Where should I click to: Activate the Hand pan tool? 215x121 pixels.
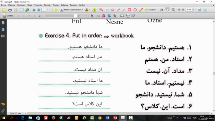click(x=167, y=10)
